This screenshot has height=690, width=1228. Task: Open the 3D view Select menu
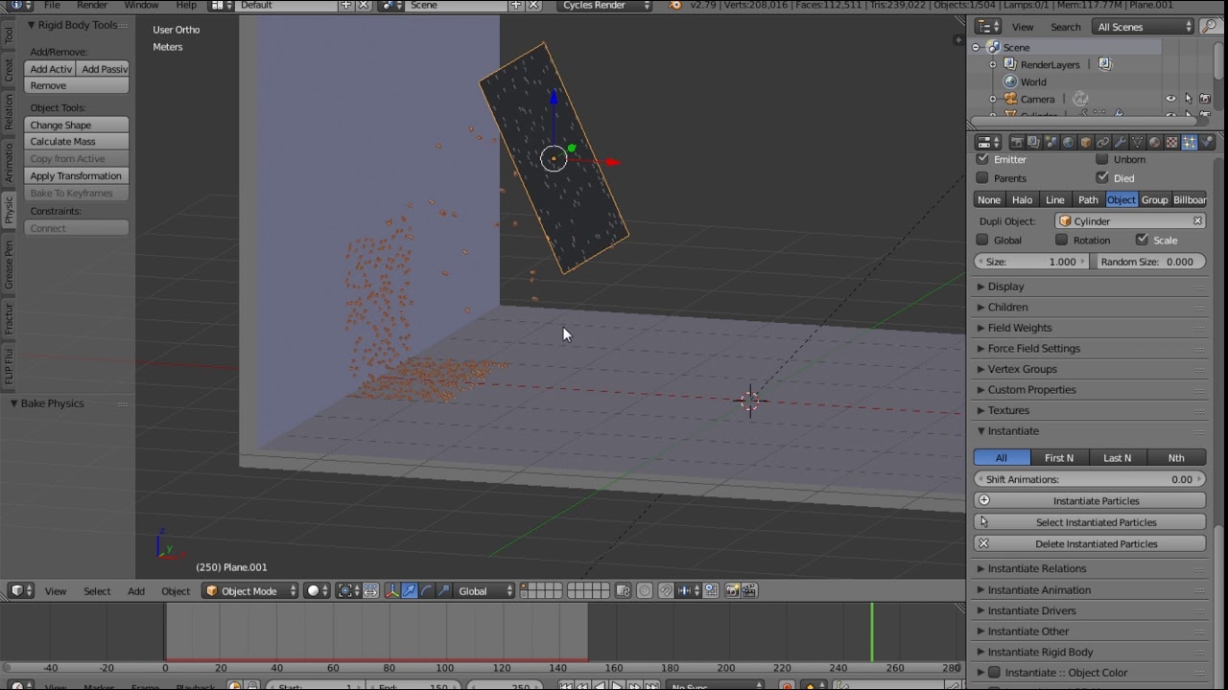pos(97,591)
